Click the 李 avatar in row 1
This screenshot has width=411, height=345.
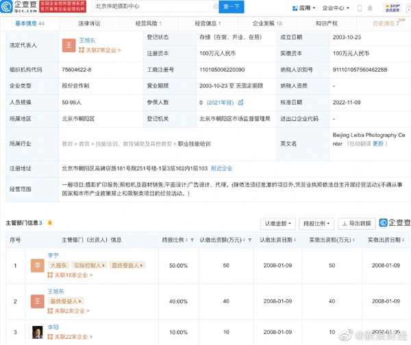[38, 266]
